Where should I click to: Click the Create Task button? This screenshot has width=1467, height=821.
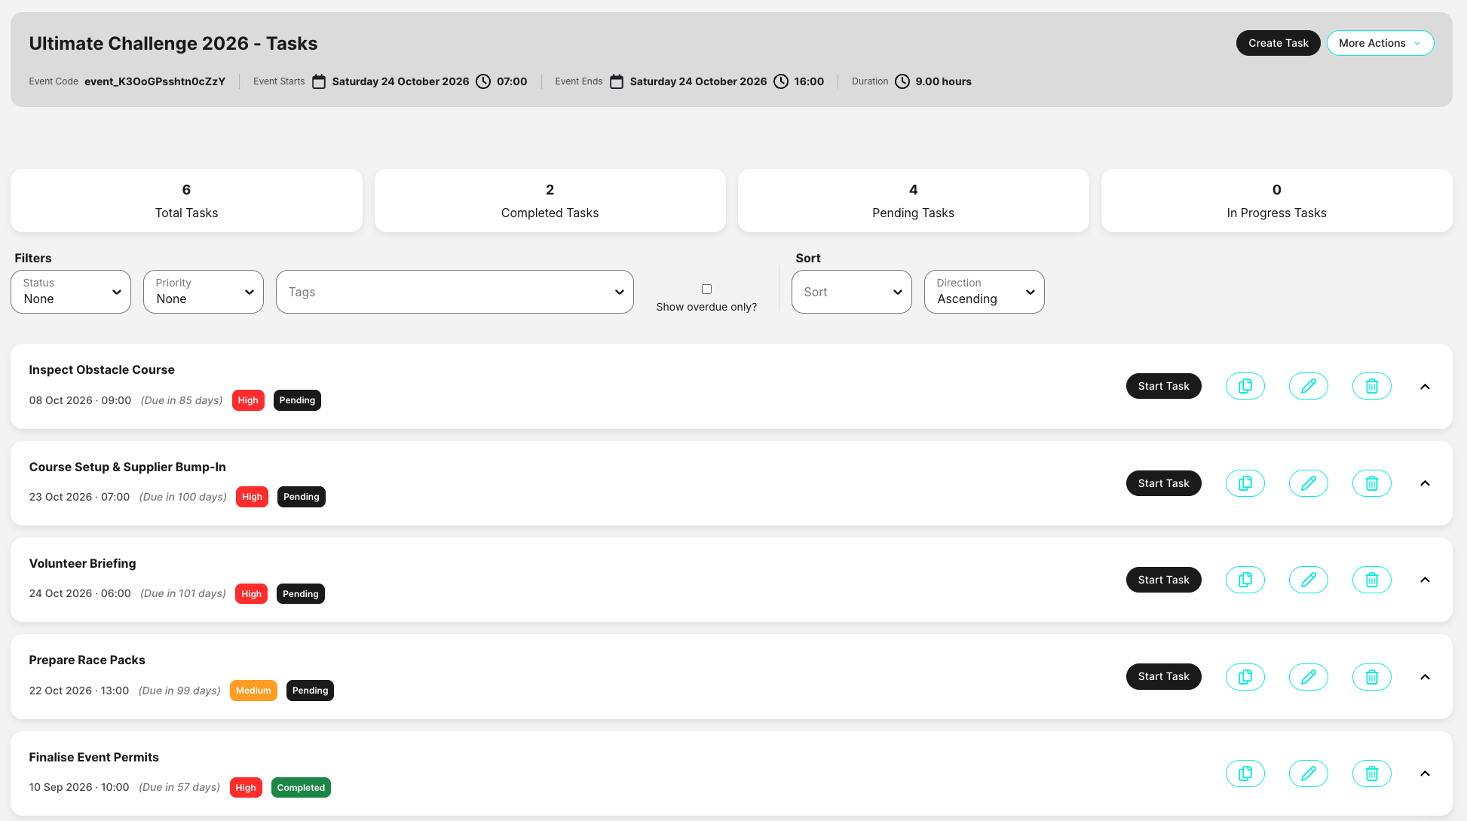click(x=1279, y=43)
